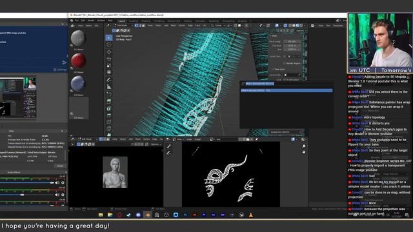Open the File menu in Blender
Viewport: 413px width, 232px height.
click(x=77, y=21)
